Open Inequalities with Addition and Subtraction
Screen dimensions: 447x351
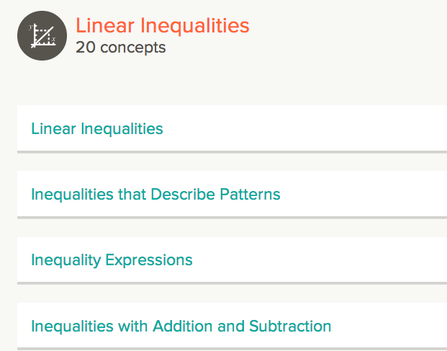(181, 326)
